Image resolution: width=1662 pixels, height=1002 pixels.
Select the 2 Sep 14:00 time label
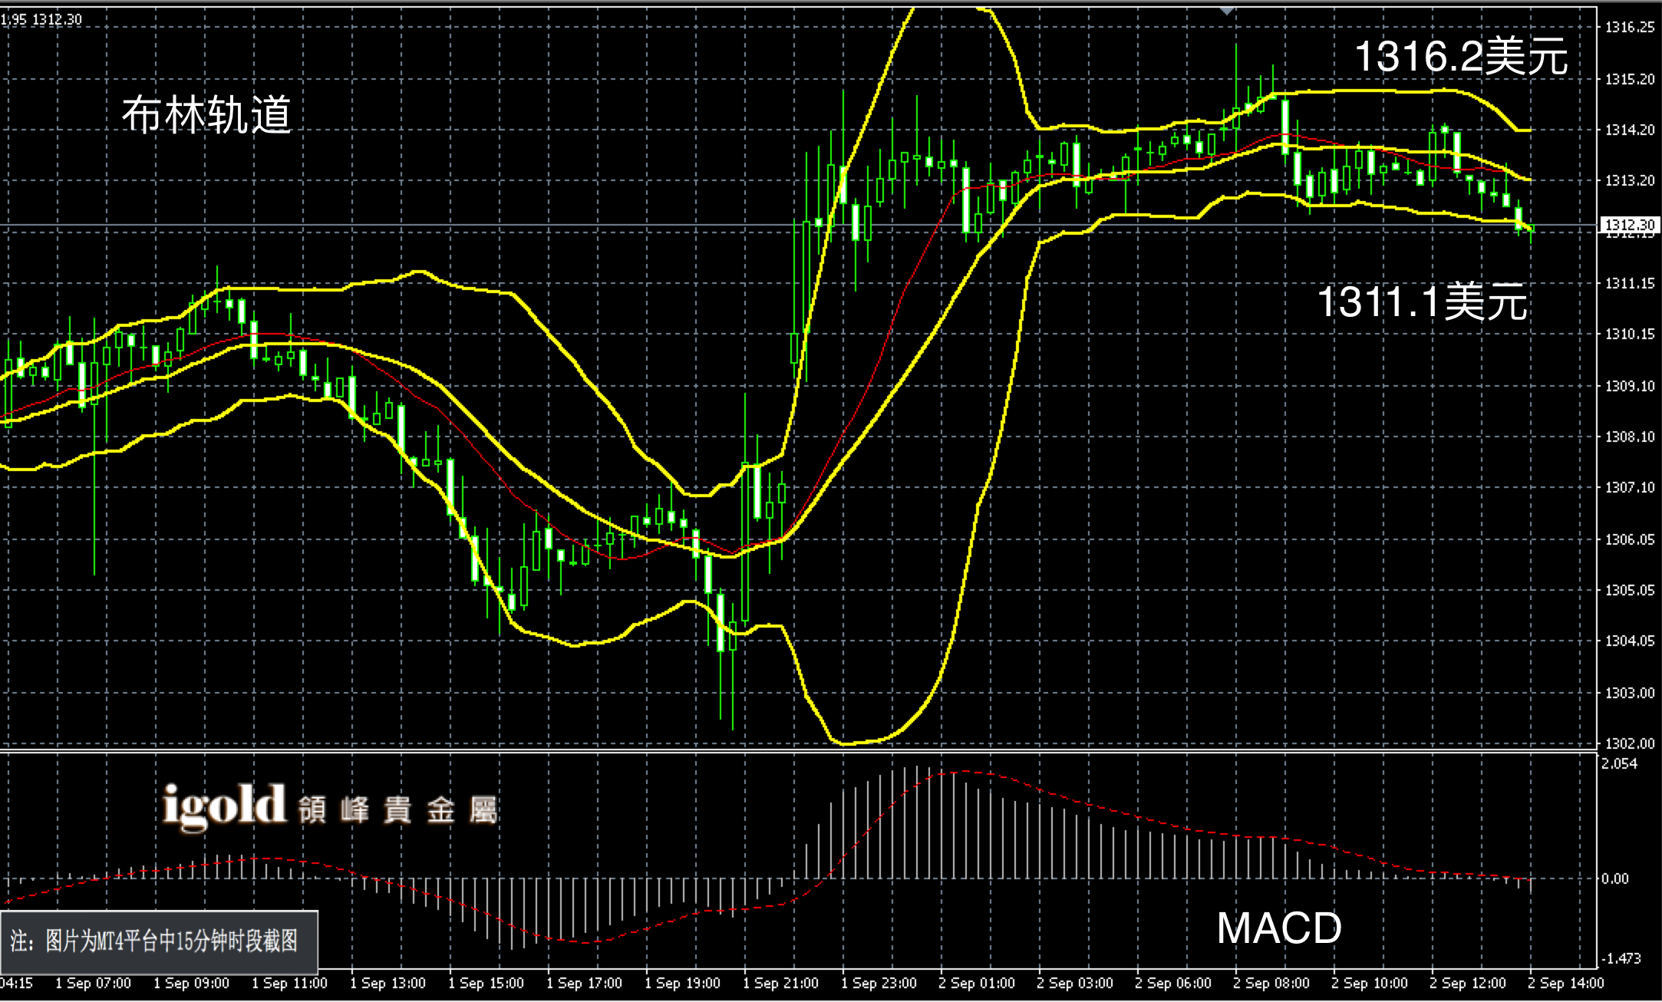coord(1565,983)
